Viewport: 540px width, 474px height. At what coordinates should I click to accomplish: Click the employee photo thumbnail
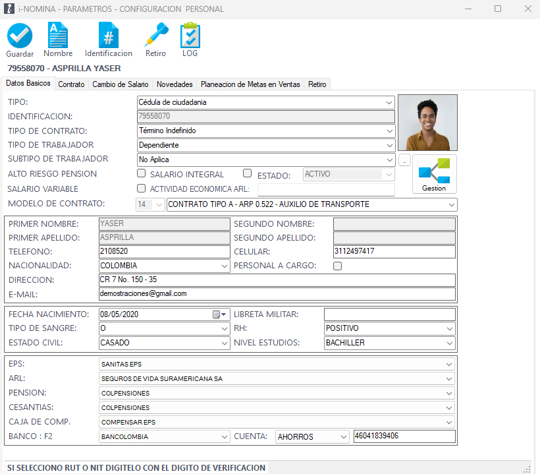coord(427,123)
